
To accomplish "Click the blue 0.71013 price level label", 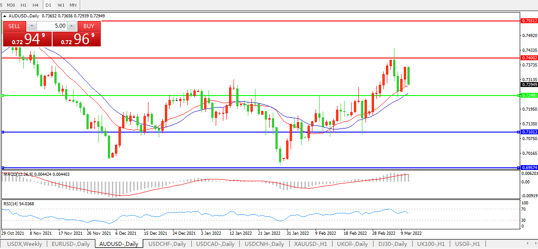I will [529, 132].
